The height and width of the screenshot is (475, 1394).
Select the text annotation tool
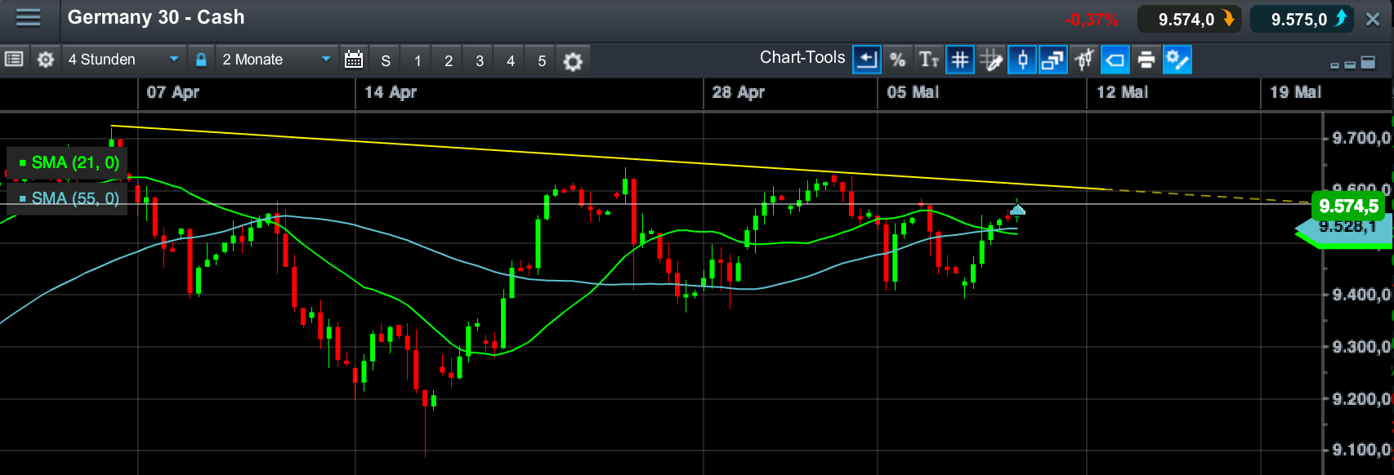pyautogui.click(x=929, y=60)
